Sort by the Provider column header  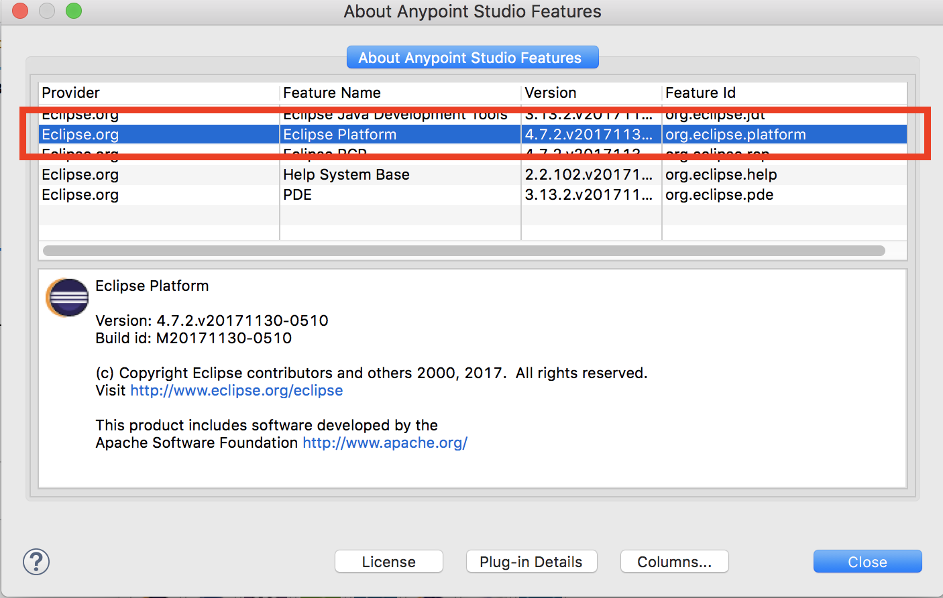(x=158, y=93)
